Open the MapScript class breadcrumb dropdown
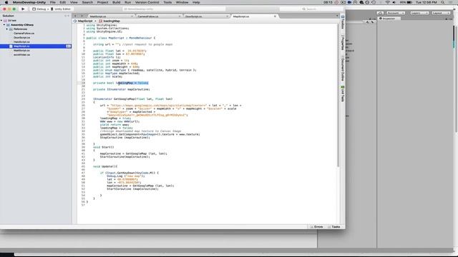 85,21
